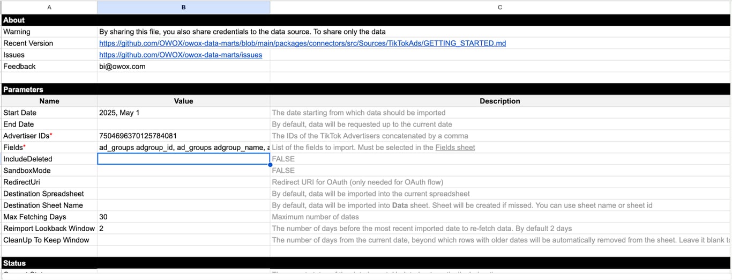The width and height of the screenshot is (732, 280).
Task: Click the FALSE description for SandboxMode
Action: tap(283, 171)
